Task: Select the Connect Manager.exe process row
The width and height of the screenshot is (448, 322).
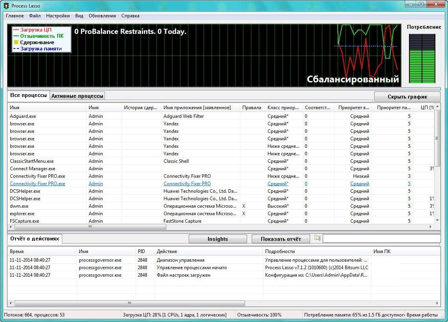Action: [x=221, y=169]
